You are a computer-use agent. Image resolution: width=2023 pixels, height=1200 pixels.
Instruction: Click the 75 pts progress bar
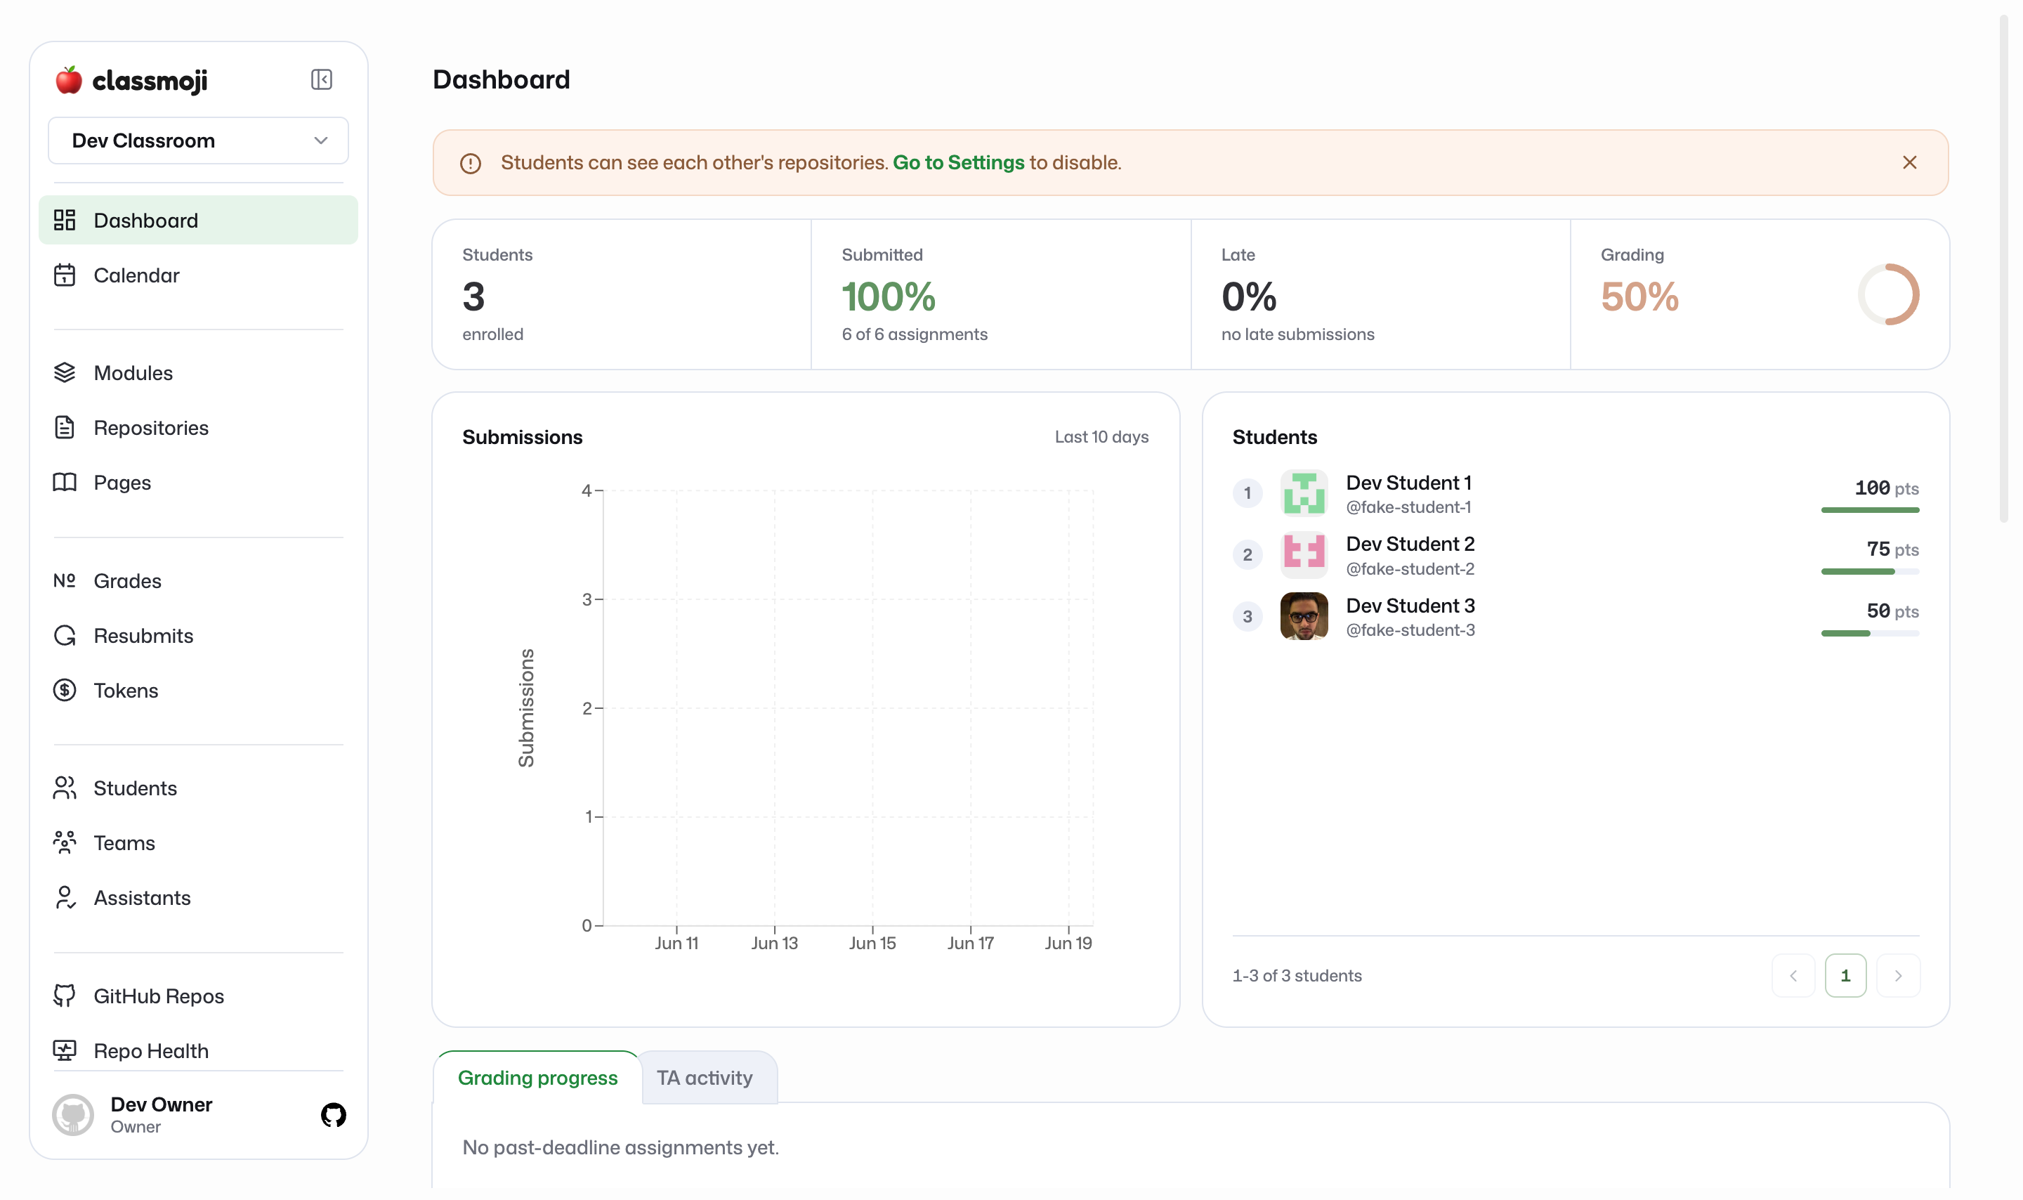click(x=1871, y=572)
